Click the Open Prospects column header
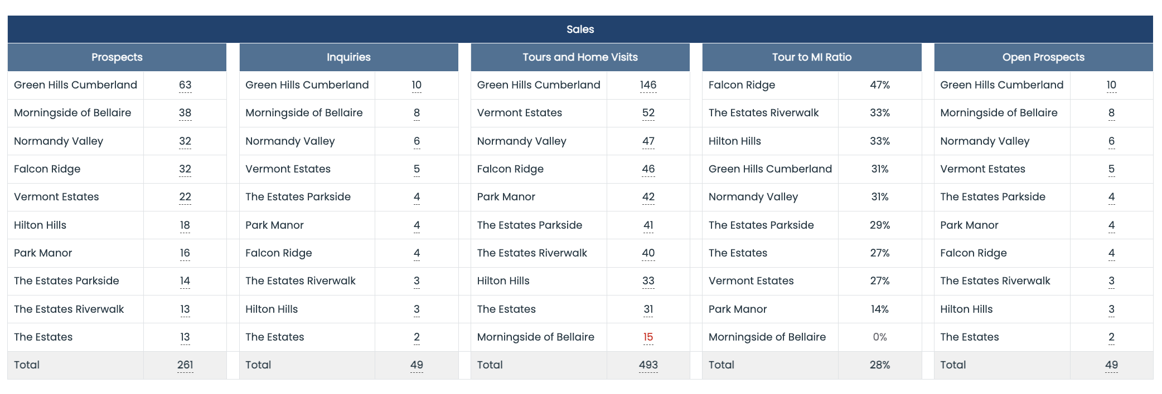Viewport: 1162px width, 394px height. (x=1043, y=57)
